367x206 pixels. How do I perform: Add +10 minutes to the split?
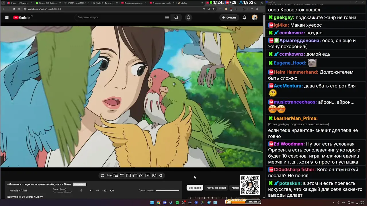click(x=104, y=191)
